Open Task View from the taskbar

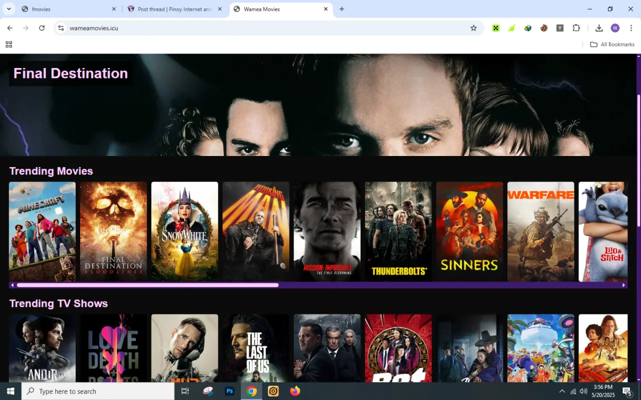coord(185,391)
